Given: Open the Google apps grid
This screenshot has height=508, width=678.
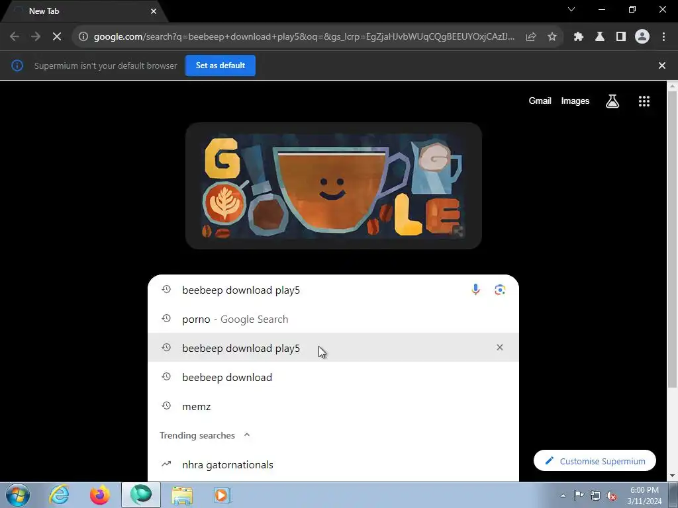Looking at the screenshot, I should pyautogui.click(x=644, y=101).
